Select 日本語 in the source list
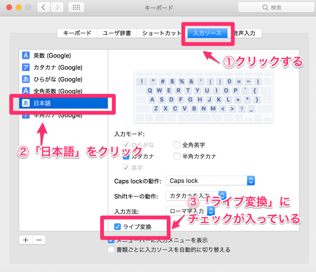 point(62,102)
